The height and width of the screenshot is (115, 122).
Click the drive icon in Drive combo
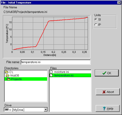(x=7, y=109)
